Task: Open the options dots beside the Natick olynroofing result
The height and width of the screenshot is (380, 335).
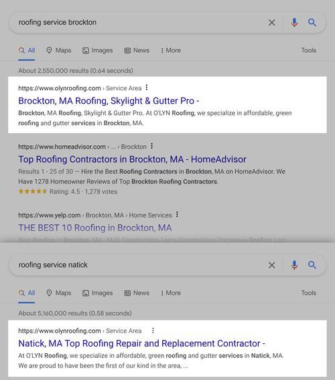Action: [153, 330]
